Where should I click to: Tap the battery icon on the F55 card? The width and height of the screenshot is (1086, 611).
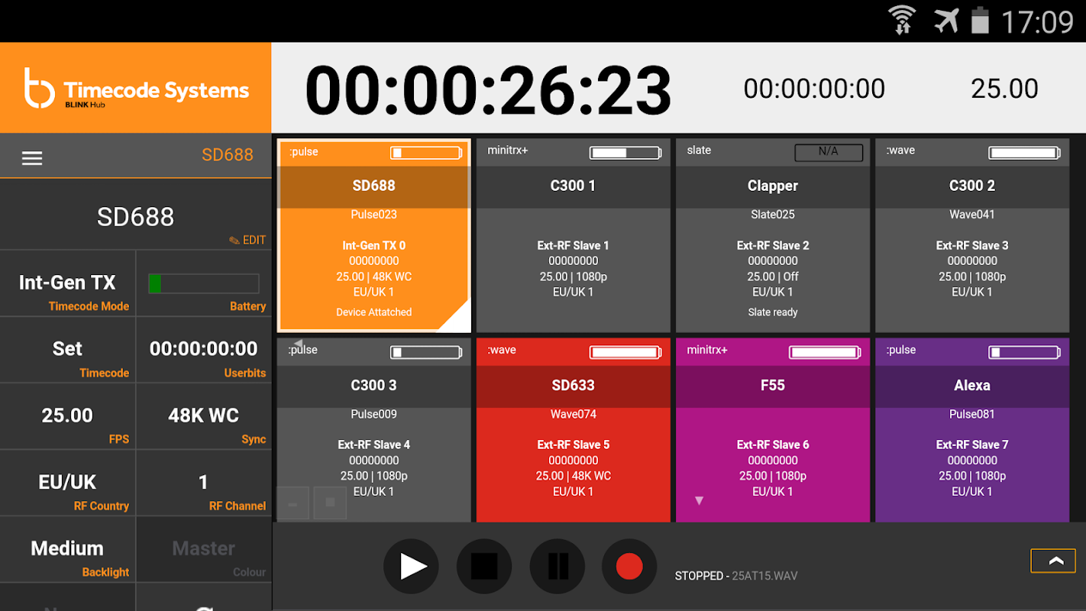[x=825, y=352]
